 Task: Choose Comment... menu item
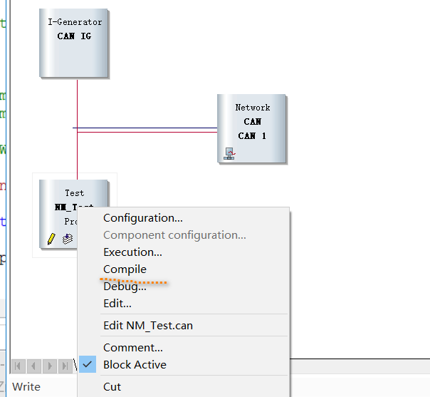click(183, 348)
